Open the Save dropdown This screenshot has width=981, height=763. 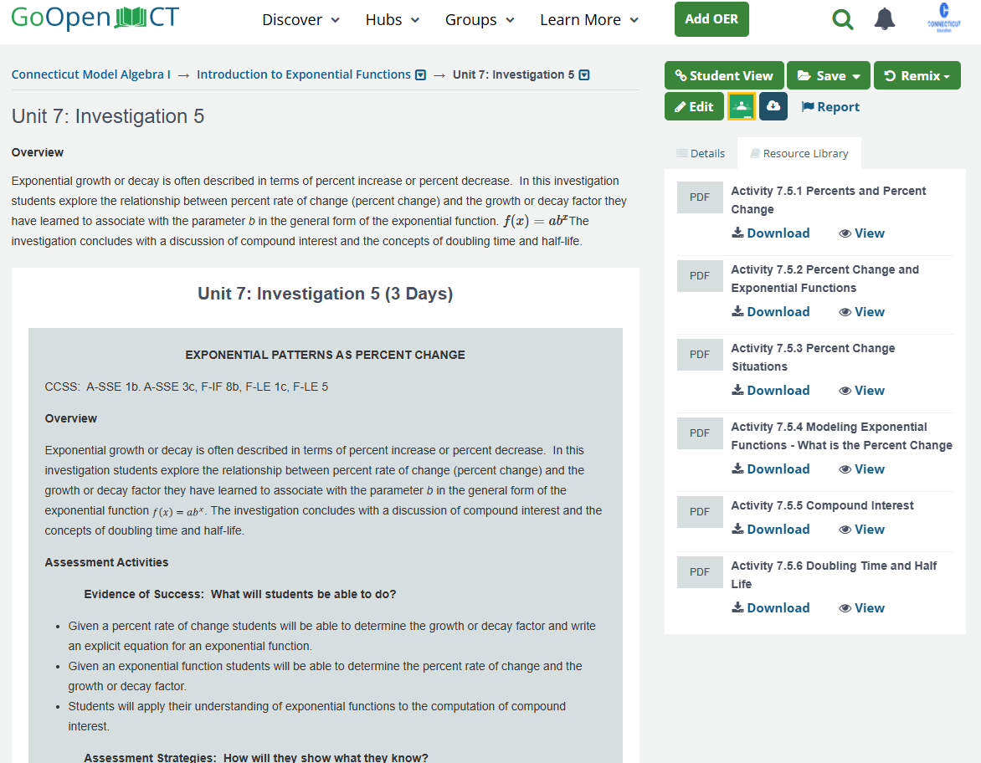click(x=828, y=75)
